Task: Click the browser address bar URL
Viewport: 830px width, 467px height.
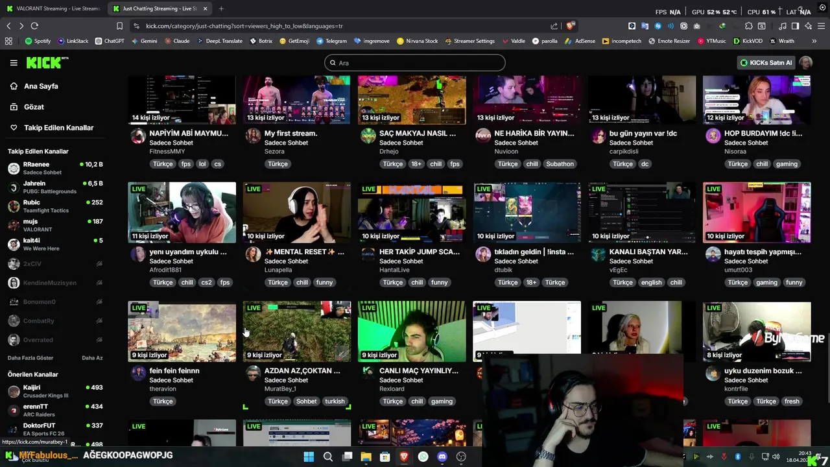Action: point(244,26)
